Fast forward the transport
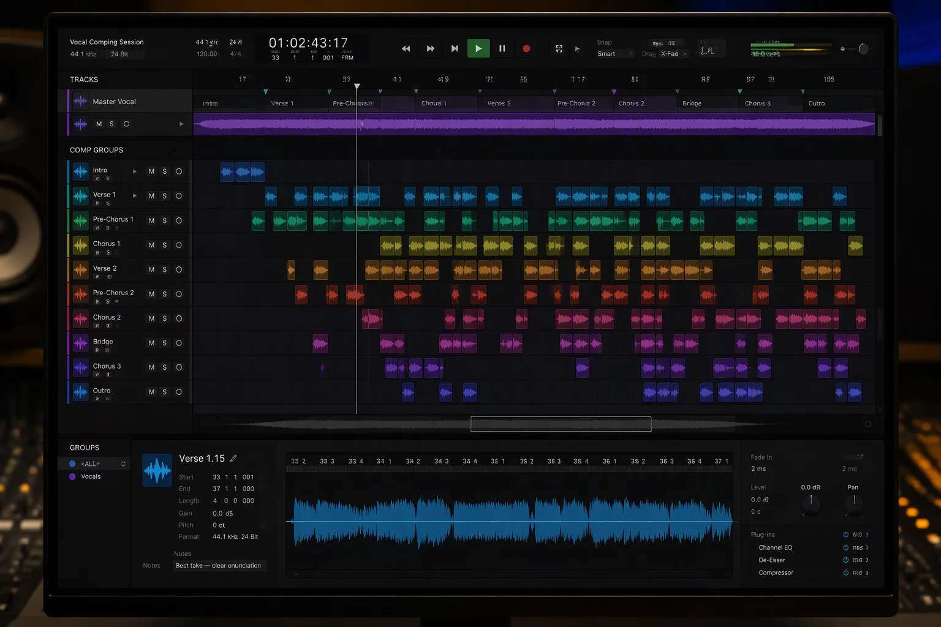The image size is (941, 627). (431, 48)
